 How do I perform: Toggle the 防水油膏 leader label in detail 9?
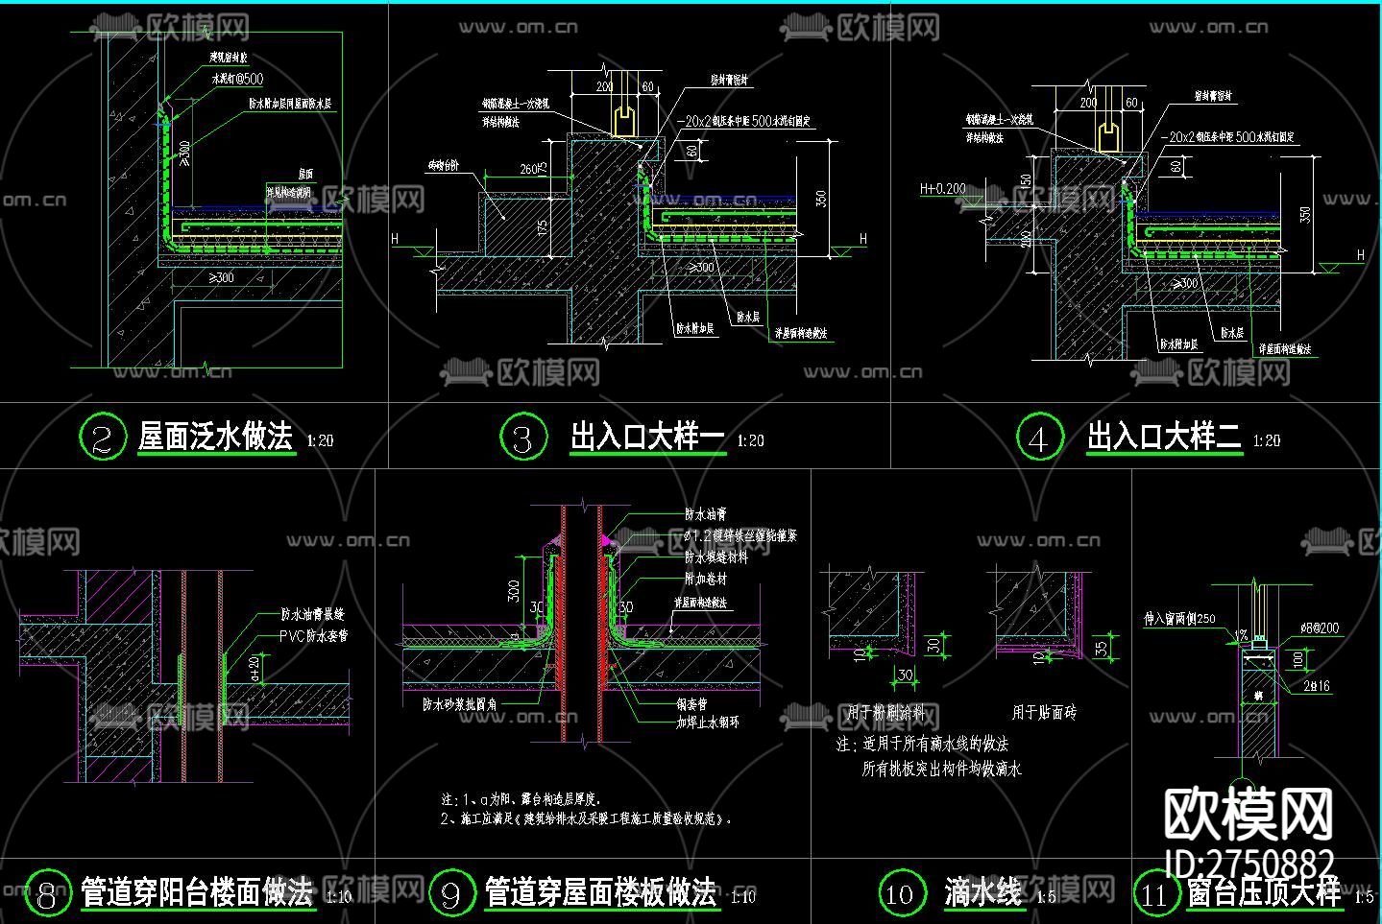coord(706,514)
